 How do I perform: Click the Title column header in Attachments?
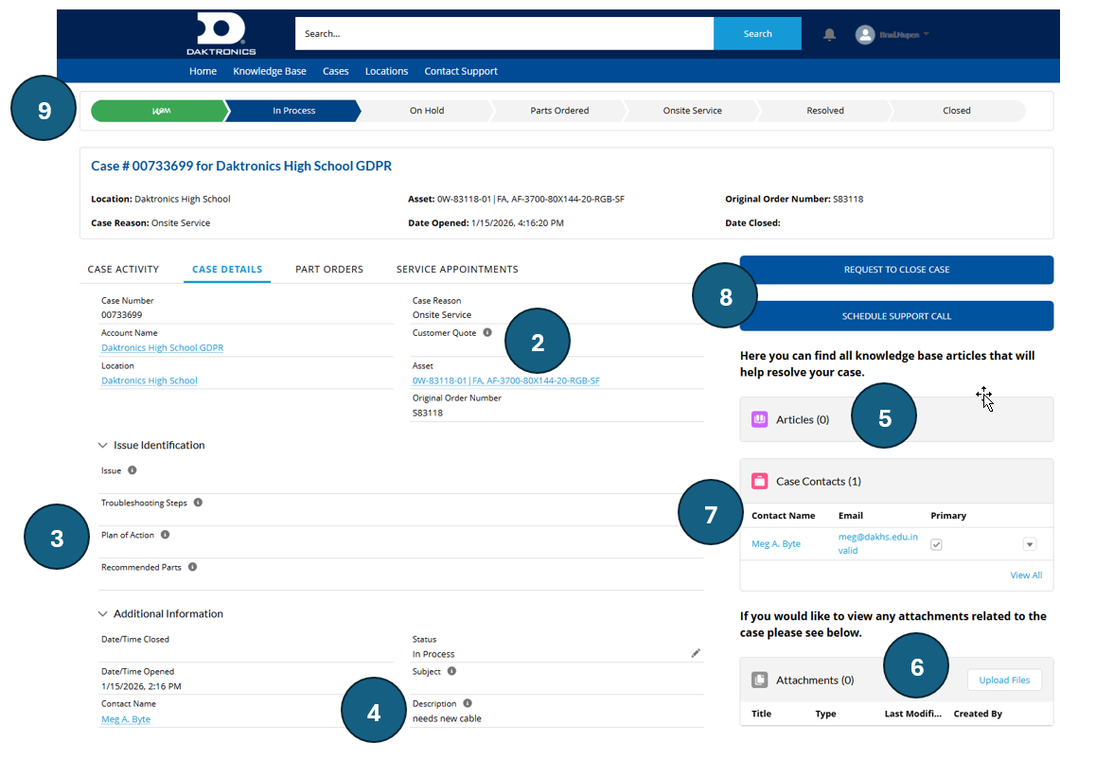[x=761, y=714]
